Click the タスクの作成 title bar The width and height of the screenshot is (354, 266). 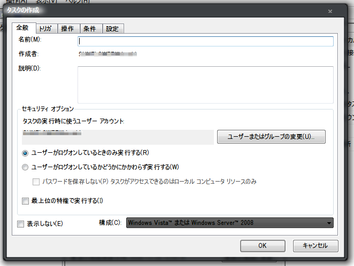click(x=160, y=11)
